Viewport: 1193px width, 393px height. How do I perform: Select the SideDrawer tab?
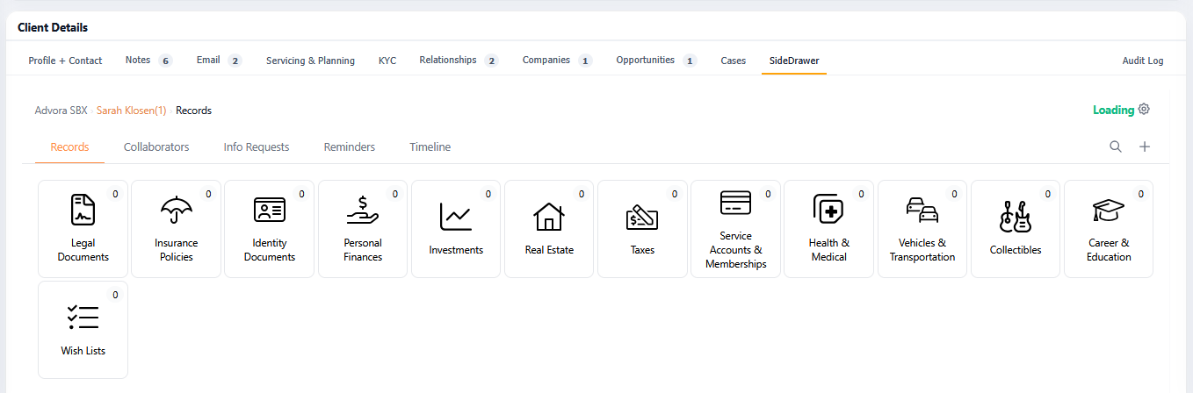tap(794, 61)
